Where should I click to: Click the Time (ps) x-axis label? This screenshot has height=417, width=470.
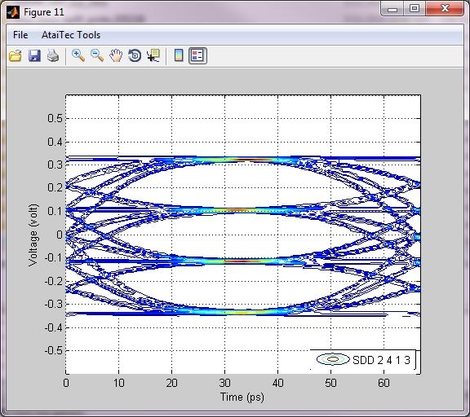click(x=242, y=397)
